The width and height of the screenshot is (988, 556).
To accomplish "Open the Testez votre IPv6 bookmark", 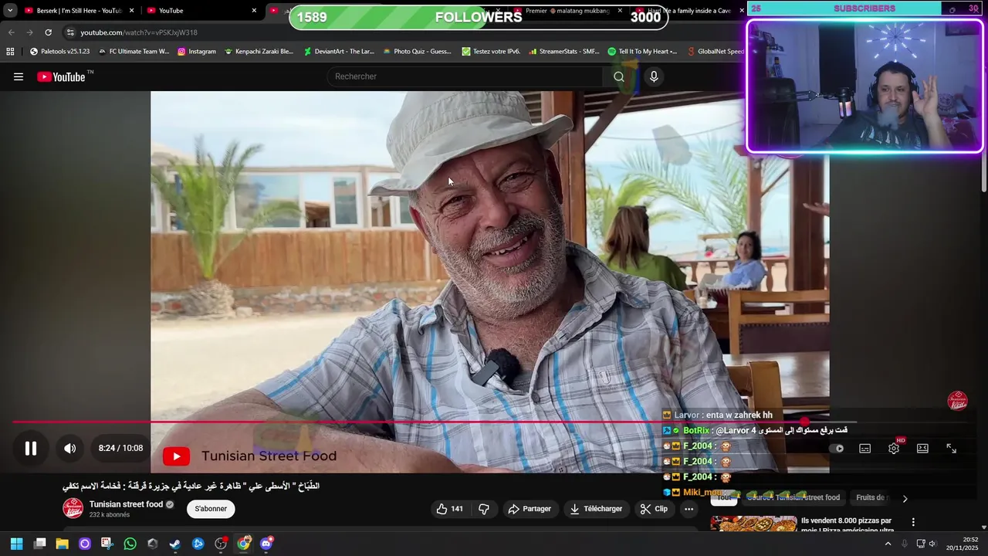I will click(492, 52).
